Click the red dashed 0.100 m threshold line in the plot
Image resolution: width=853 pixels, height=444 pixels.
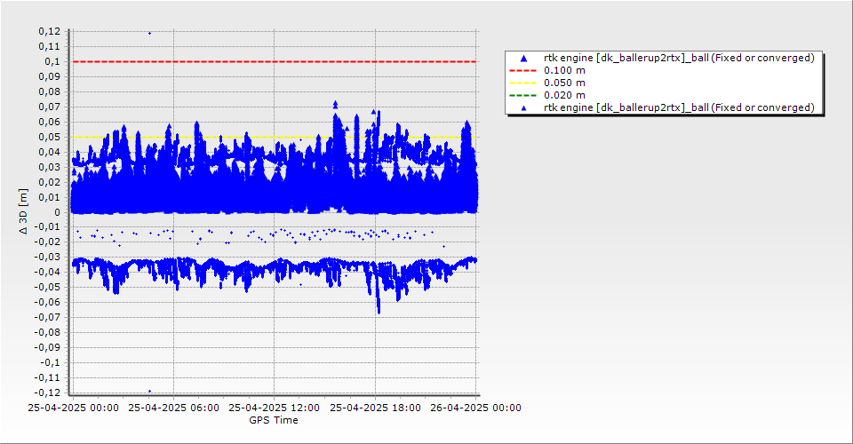[x=275, y=62]
